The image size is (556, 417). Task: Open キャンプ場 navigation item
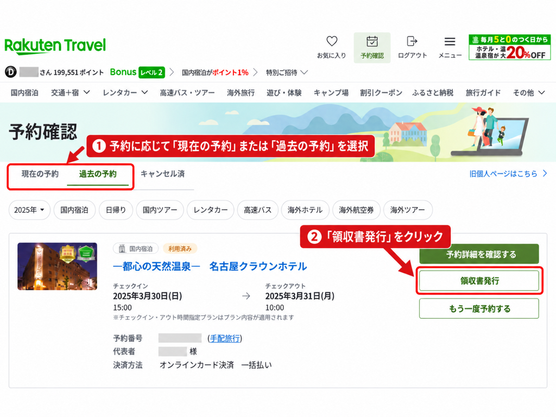tap(331, 92)
